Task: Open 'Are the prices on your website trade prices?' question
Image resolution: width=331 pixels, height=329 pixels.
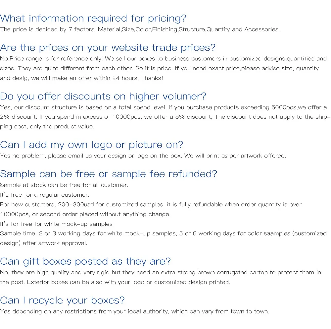Action: tap(108, 48)
